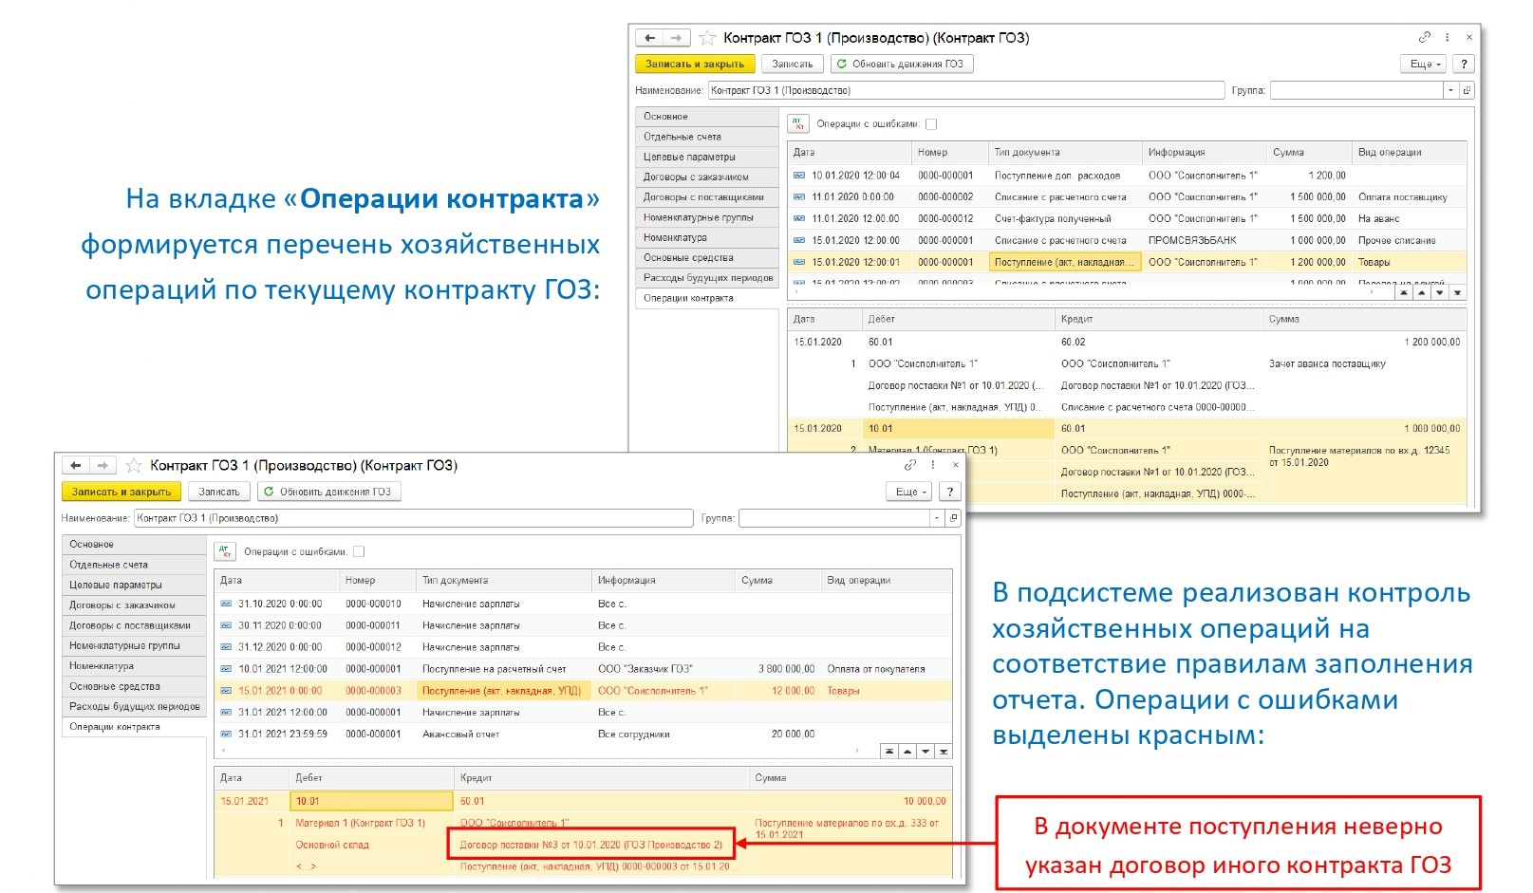Open Основное tab in upper window
Viewport: 1533px width, 893px height.
[x=707, y=116]
